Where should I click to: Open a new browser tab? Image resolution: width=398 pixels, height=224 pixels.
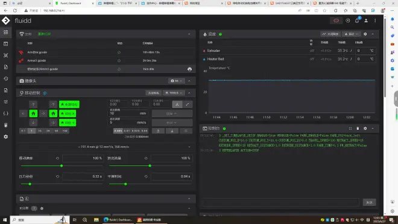click(358, 3)
